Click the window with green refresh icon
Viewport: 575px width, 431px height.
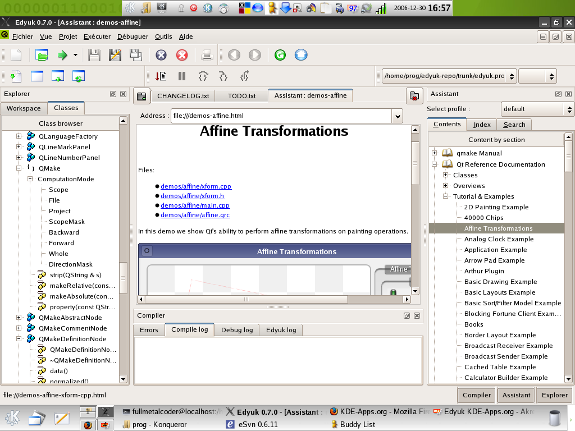click(x=79, y=76)
